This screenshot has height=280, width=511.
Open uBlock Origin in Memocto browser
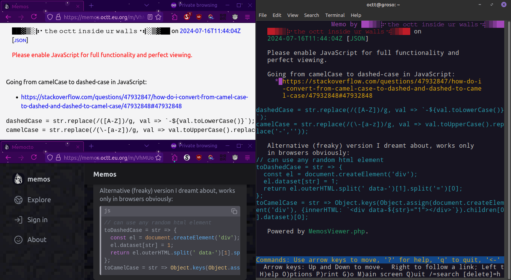pyautogui.click(x=199, y=157)
